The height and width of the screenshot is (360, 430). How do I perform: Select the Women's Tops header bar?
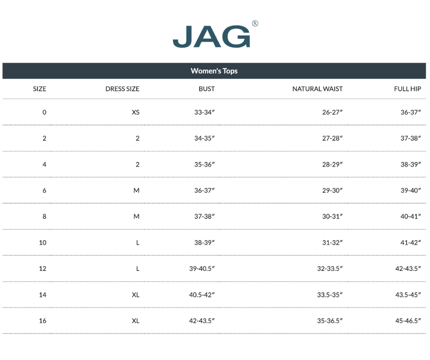tap(214, 71)
